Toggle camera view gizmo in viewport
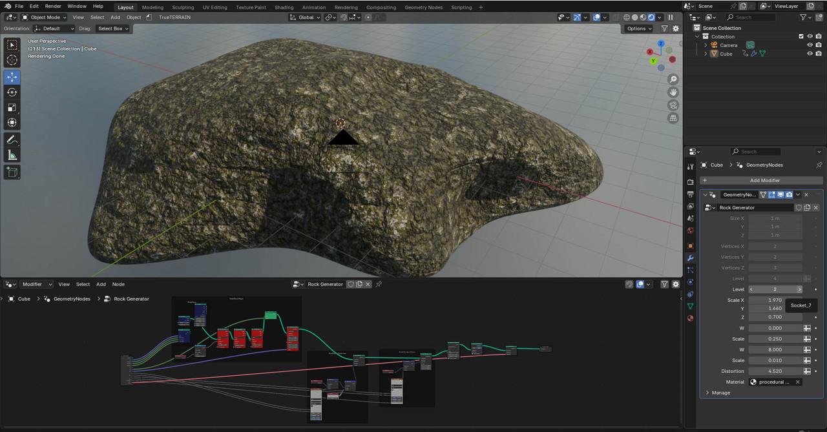This screenshot has height=432, width=827. (x=673, y=105)
